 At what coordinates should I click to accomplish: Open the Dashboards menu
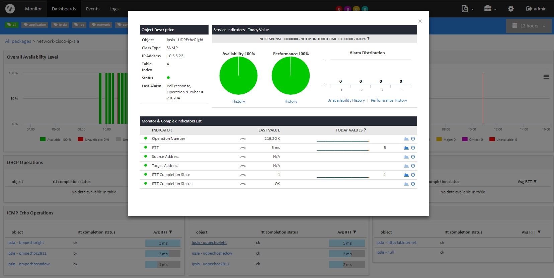coord(64,9)
